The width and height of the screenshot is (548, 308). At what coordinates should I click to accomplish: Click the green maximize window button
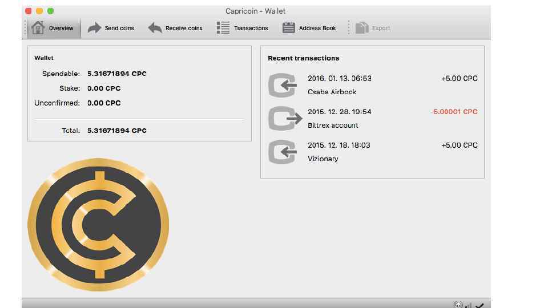50,11
